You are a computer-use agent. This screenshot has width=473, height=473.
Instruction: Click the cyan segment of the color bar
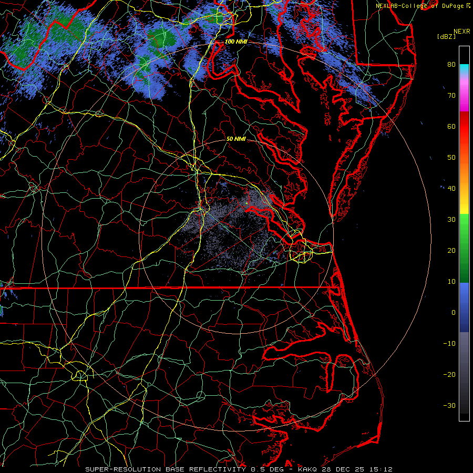coord(464,69)
